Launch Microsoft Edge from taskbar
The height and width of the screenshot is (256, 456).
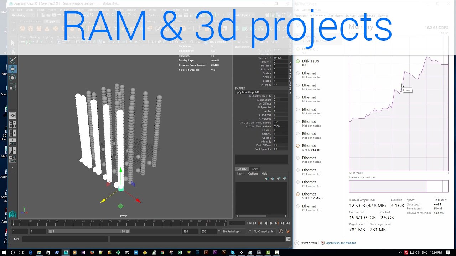click(30, 252)
